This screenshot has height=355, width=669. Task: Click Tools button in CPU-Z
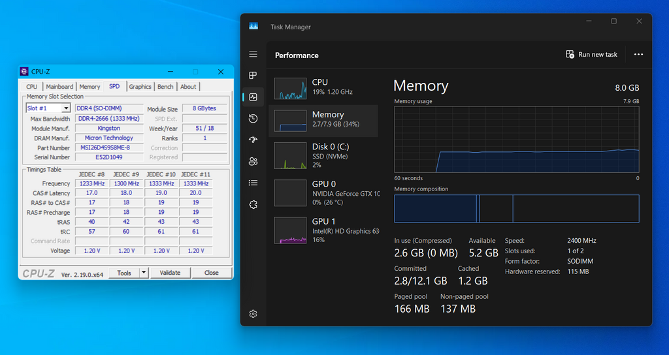tap(123, 273)
